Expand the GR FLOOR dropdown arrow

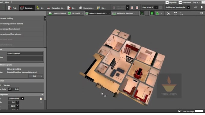click(82, 13)
